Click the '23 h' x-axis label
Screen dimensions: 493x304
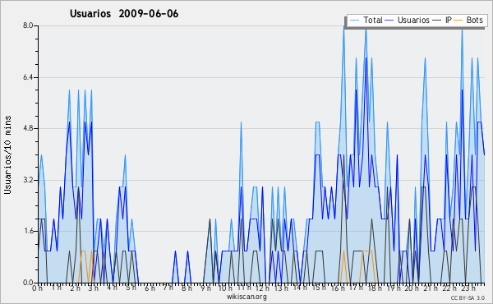click(x=468, y=288)
